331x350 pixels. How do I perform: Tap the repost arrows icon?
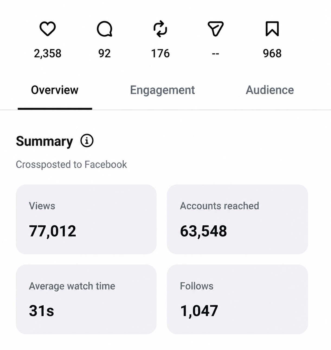160,29
